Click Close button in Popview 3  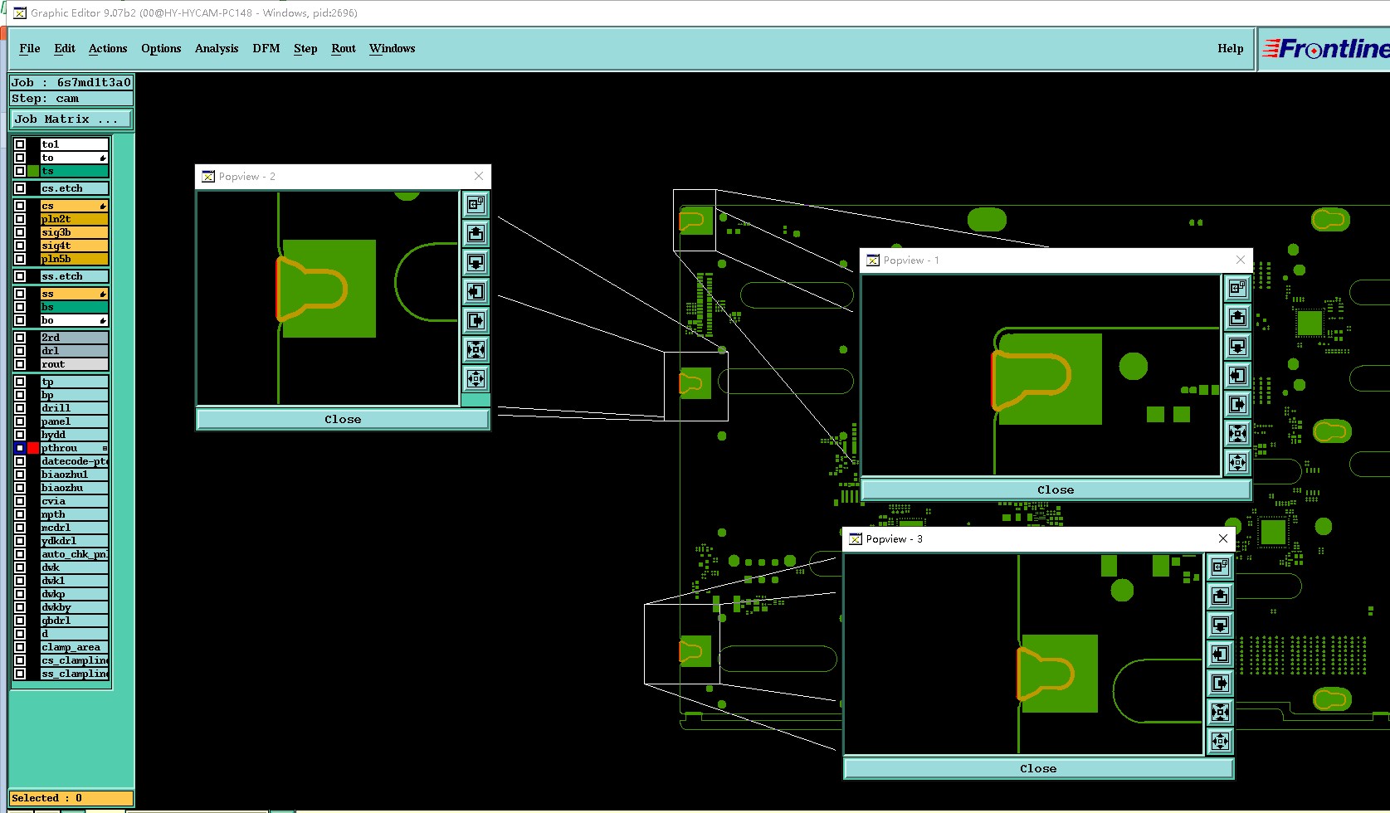tap(1038, 769)
